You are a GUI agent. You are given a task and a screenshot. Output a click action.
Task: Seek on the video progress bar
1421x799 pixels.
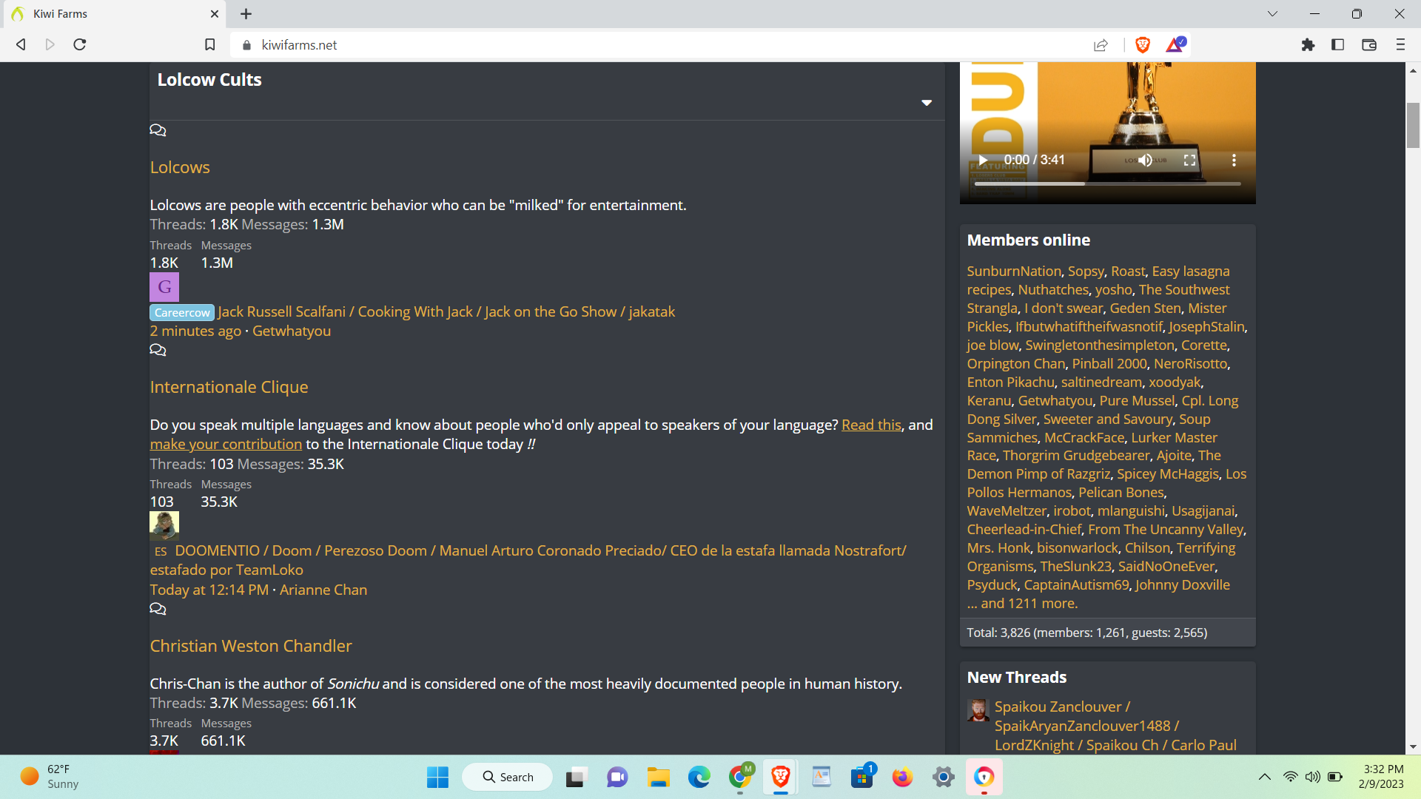[x=1107, y=183]
